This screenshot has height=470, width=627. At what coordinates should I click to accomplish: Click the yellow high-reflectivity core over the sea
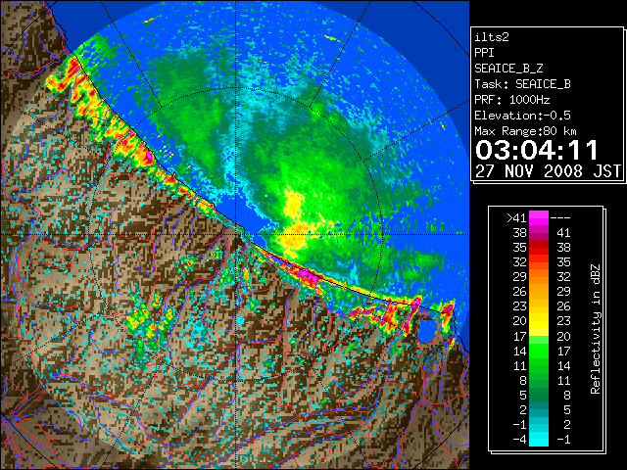(x=294, y=224)
